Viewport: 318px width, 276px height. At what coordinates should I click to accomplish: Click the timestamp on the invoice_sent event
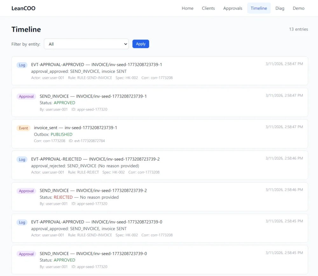[x=284, y=127]
